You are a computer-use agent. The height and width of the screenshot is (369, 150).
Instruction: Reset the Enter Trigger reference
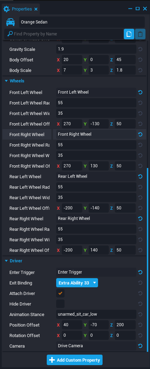[140, 272]
